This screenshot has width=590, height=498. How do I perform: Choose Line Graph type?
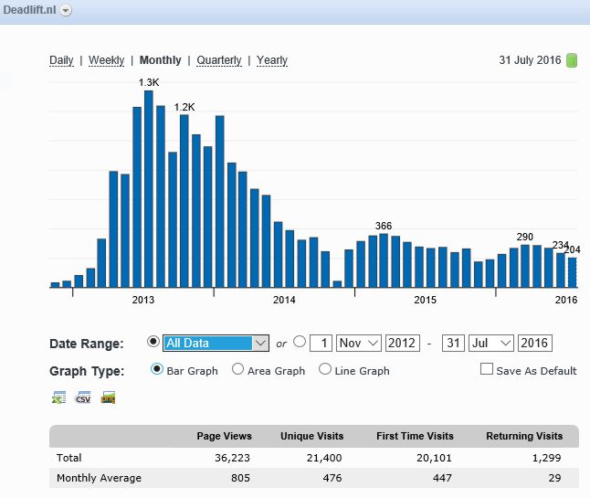325,369
